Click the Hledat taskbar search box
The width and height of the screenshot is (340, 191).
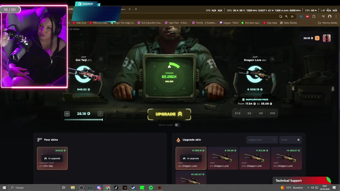tap(34, 188)
